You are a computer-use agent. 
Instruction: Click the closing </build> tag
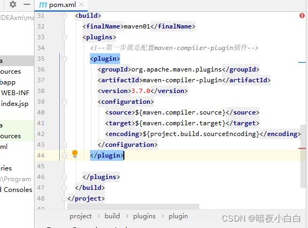(90, 188)
